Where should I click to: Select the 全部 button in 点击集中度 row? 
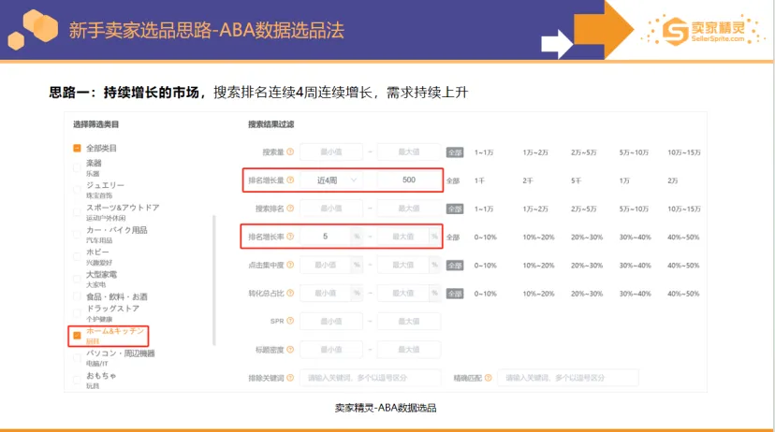pos(455,266)
